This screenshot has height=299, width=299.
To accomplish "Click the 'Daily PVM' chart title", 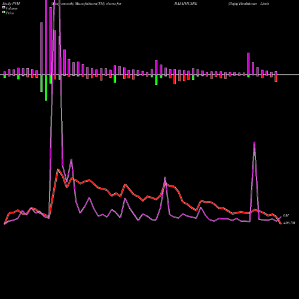I will coord(11,4).
